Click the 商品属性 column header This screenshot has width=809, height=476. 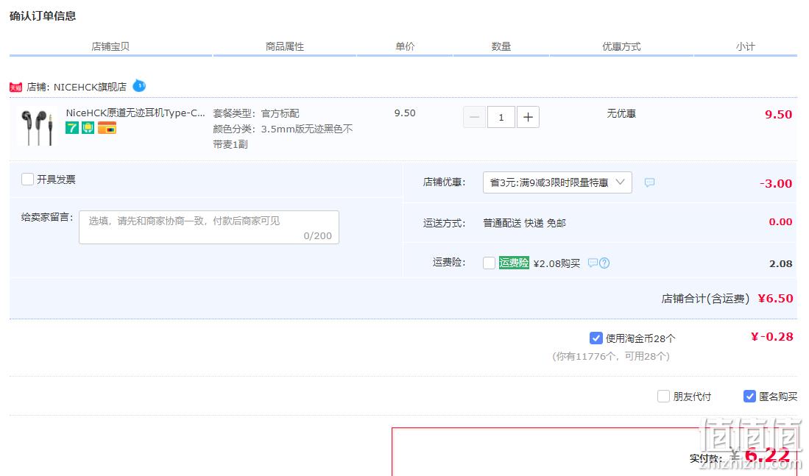285,46
